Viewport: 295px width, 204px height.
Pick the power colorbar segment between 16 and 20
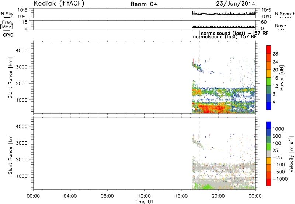point(269,74)
